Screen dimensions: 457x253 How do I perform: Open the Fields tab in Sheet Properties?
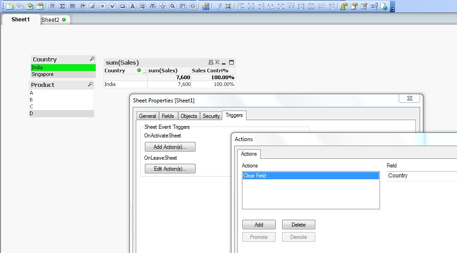tap(168, 116)
